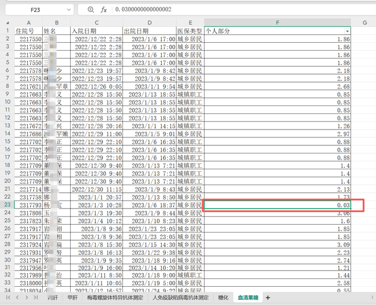
Task: Click the formula bar value field
Action: pyautogui.click(x=228, y=10)
